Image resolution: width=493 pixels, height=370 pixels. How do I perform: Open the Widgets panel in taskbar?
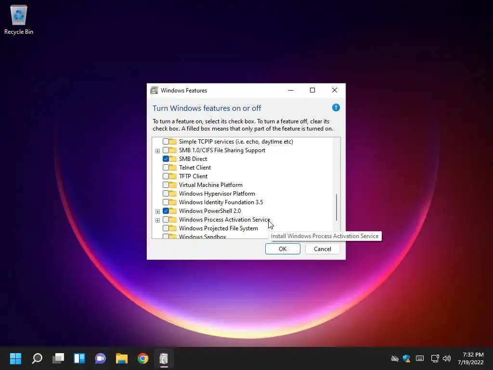coord(79,358)
